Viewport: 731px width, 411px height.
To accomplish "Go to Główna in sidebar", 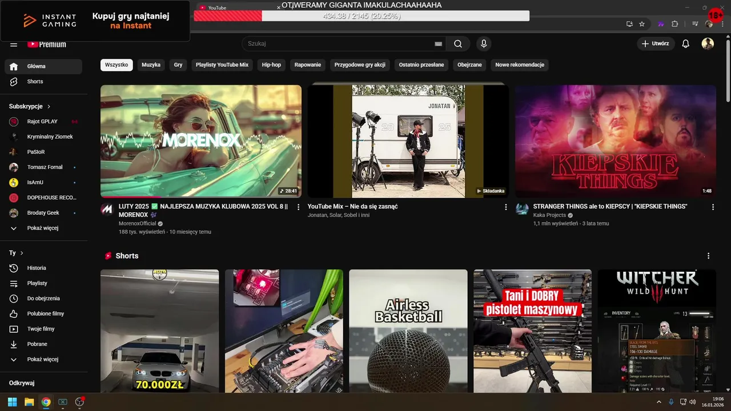I will [x=43, y=66].
